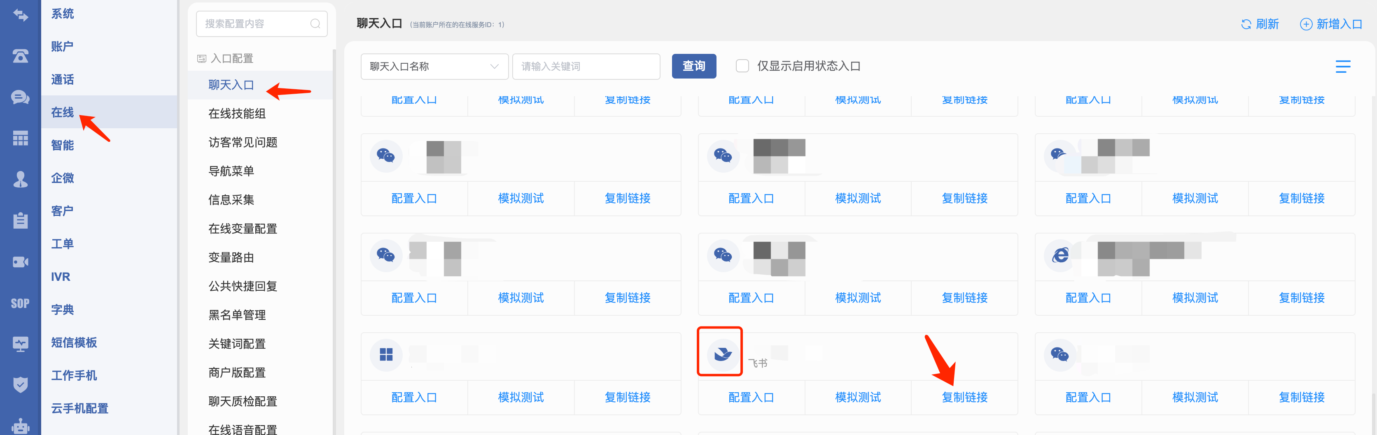Click 模拟测试 on the Windows-icon card
This screenshot has height=435, width=1377.
point(520,397)
